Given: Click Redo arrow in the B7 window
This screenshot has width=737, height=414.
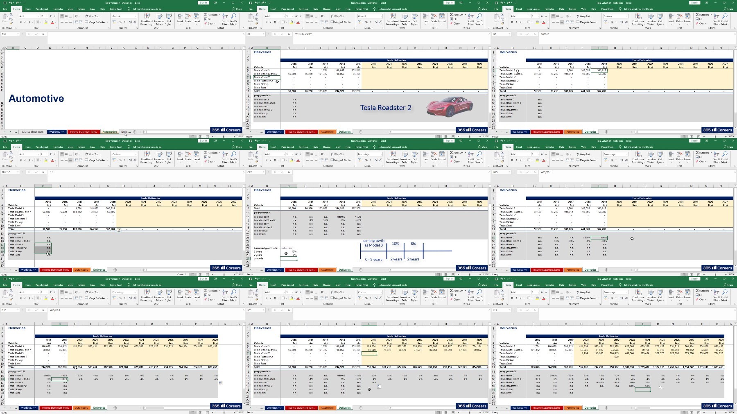Looking at the screenshot, I should 263,3.
